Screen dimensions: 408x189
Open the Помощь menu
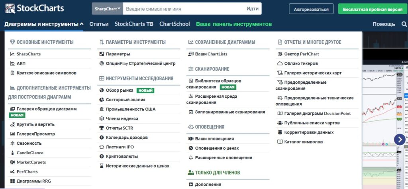coord(384,24)
